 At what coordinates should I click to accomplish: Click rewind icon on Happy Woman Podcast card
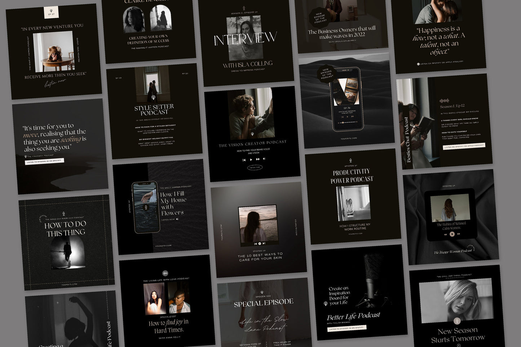(445, 235)
